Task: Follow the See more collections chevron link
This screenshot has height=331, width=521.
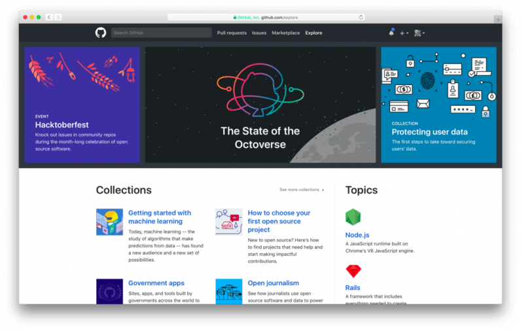Action: tap(302, 190)
